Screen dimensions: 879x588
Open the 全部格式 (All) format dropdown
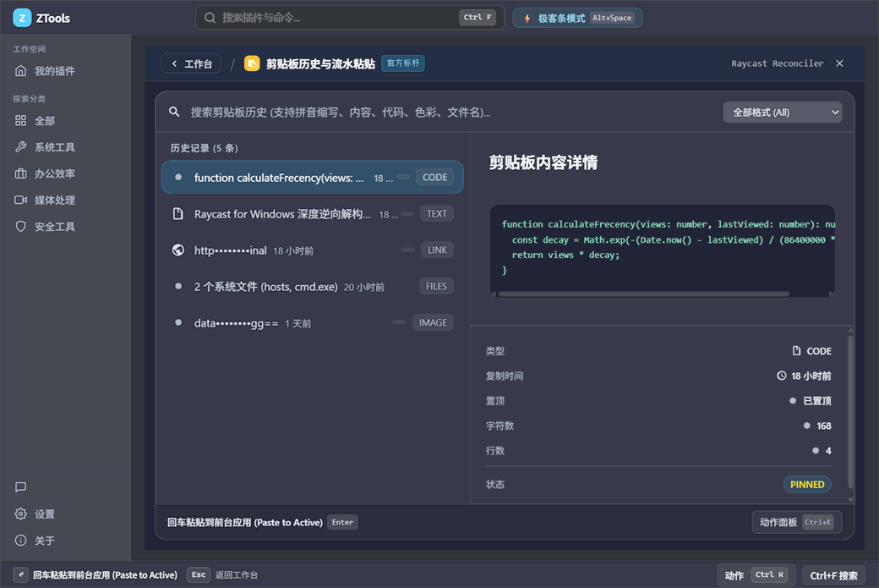[x=783, y=113]
